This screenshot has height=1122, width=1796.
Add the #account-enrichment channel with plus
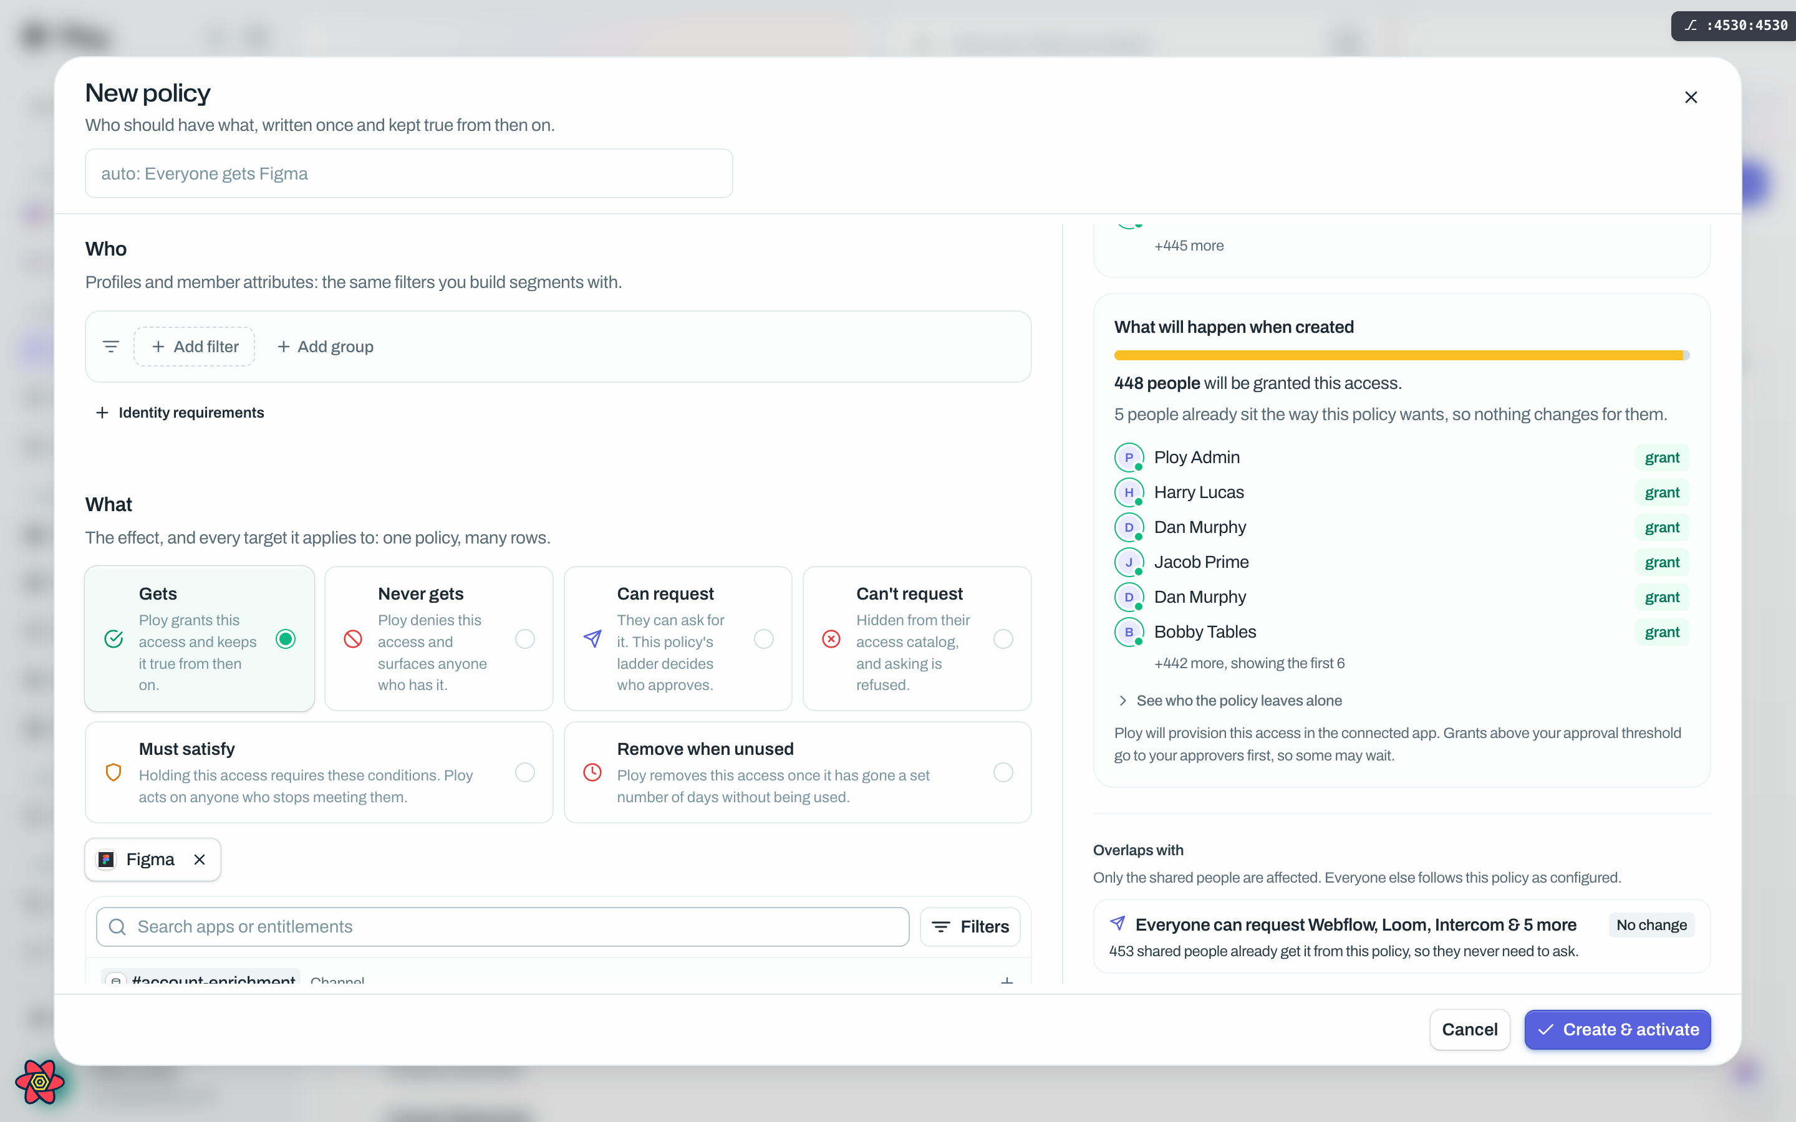pyautogui.click(x=1007, y=981)
